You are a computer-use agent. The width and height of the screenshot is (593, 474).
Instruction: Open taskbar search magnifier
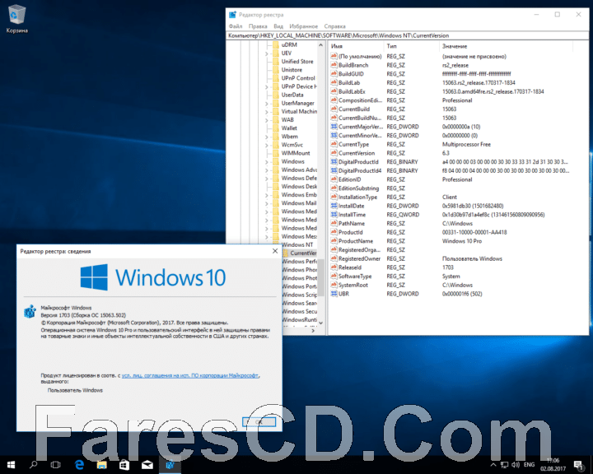pyautogui.click(x=33, y=465)
